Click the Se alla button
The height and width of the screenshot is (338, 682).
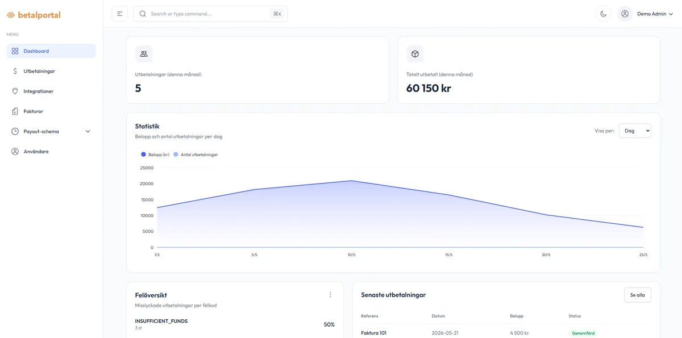pyautogui.click(x=638, y=295)
